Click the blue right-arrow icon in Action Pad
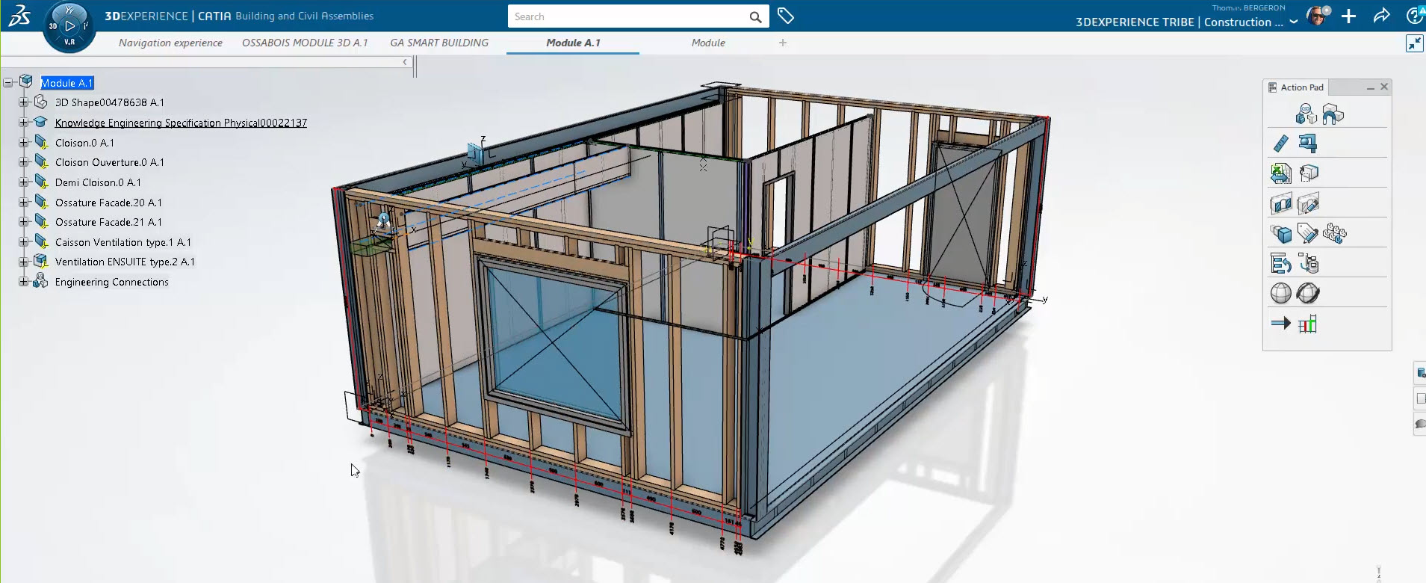 pyautogui.click(x=1280, y=324)
